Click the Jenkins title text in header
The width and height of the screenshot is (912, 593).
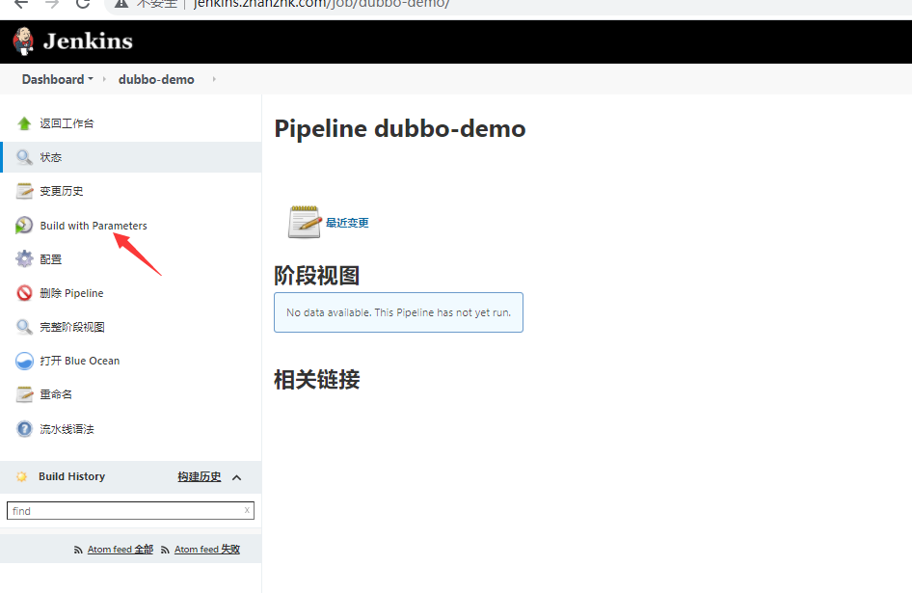pos(88,41)
